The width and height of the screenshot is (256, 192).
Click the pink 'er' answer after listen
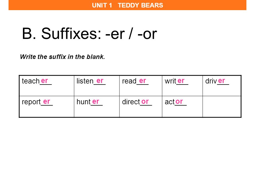click(x=100, y=81)
